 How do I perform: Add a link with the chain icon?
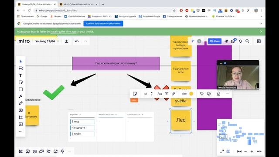[174, 94]
